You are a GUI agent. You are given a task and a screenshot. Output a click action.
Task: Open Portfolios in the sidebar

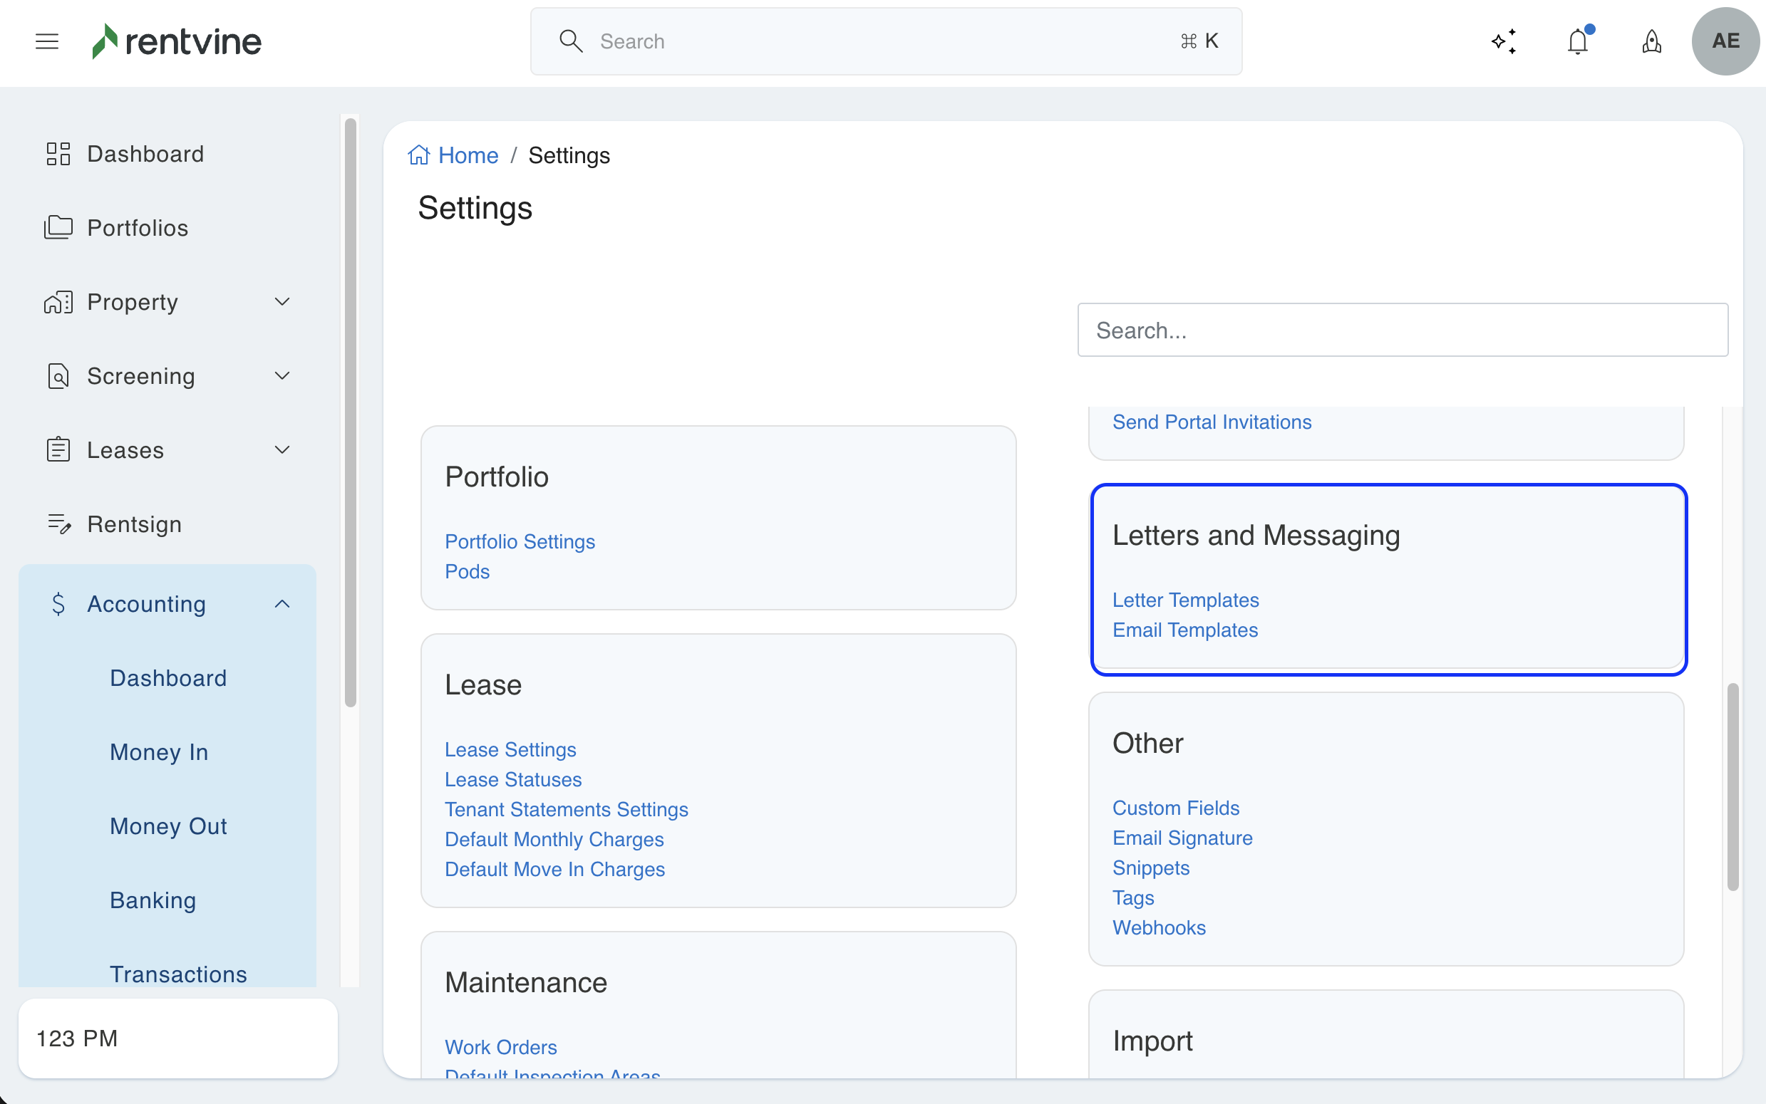138,228
